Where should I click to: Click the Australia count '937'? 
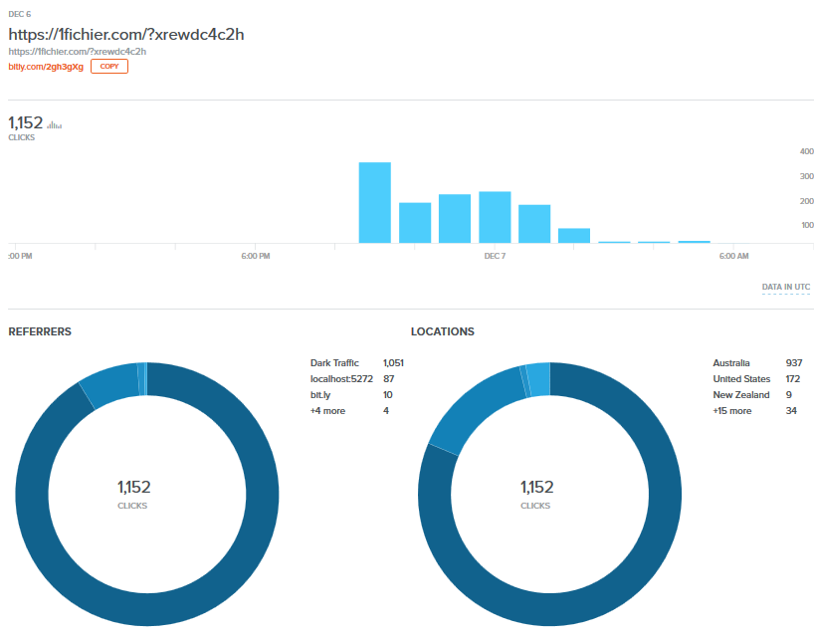pos(794,362)
